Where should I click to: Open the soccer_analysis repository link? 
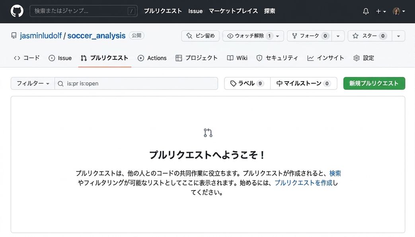coord(96,35)
